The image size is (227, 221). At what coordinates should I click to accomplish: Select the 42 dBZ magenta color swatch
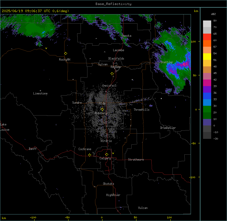207,83
